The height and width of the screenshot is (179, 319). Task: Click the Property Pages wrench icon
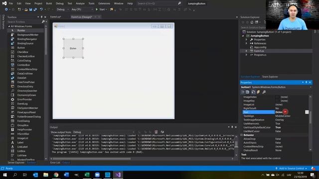[264, 92]
